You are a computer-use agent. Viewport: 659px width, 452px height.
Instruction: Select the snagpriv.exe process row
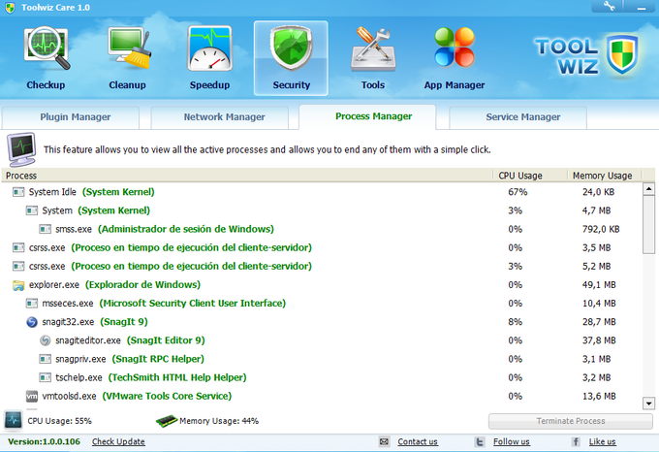point(322,359)
